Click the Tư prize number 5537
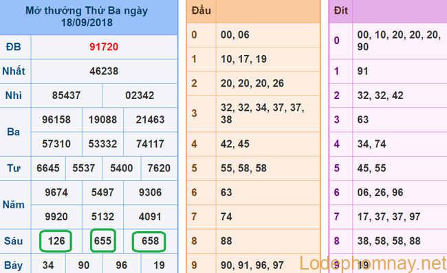The image size is (447, 273). [x=83, y=168]
